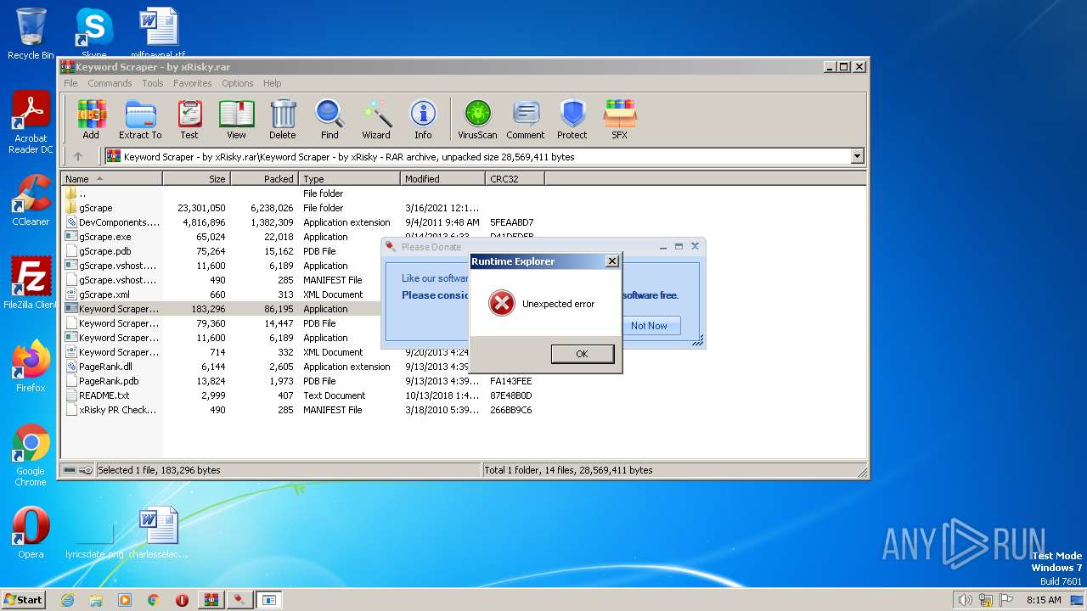Viewport: 1087px width, 611px height.
Task: Click the WinRAR taskbar button
Action: pos(211,599)
